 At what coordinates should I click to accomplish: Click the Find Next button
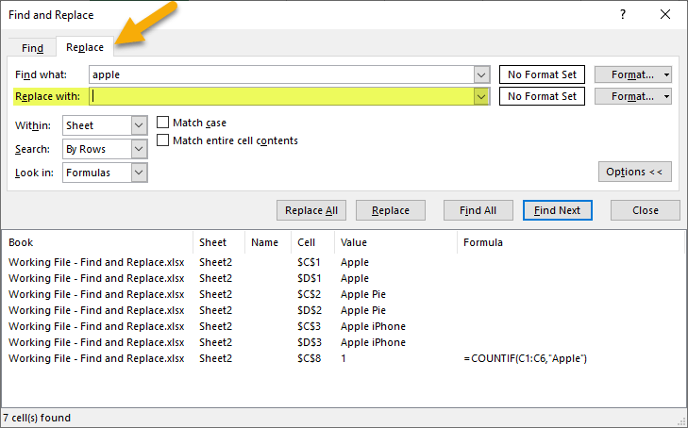(x=557, y=210)
